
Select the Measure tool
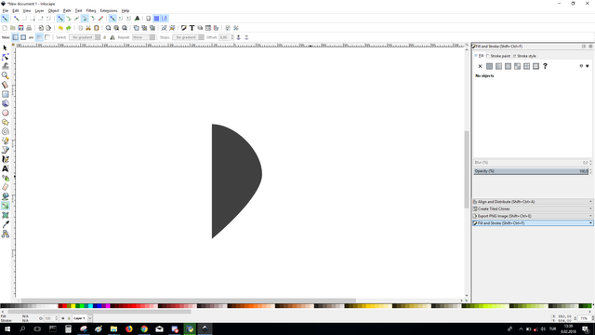5,85
